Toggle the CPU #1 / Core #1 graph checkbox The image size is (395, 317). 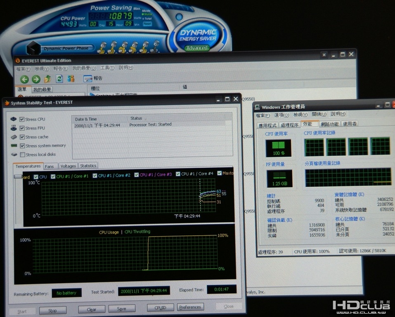click(53, 176)
